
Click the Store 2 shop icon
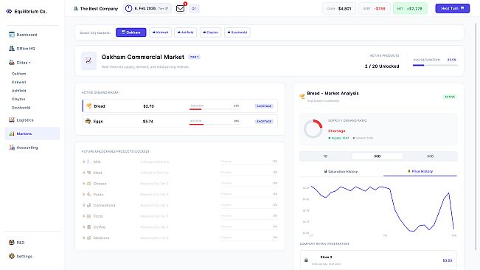pos(306,260)
